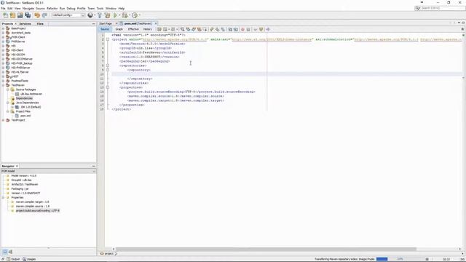Image resolution: width=466 pixels, height=262 pixels.
Task: Open the default config dropdown
Action: (x=83, y=15)
